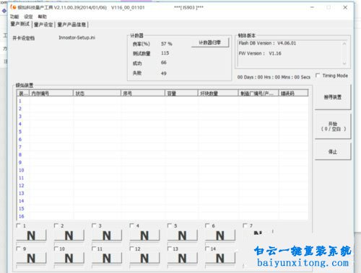Open the 功能 menu

14,17
